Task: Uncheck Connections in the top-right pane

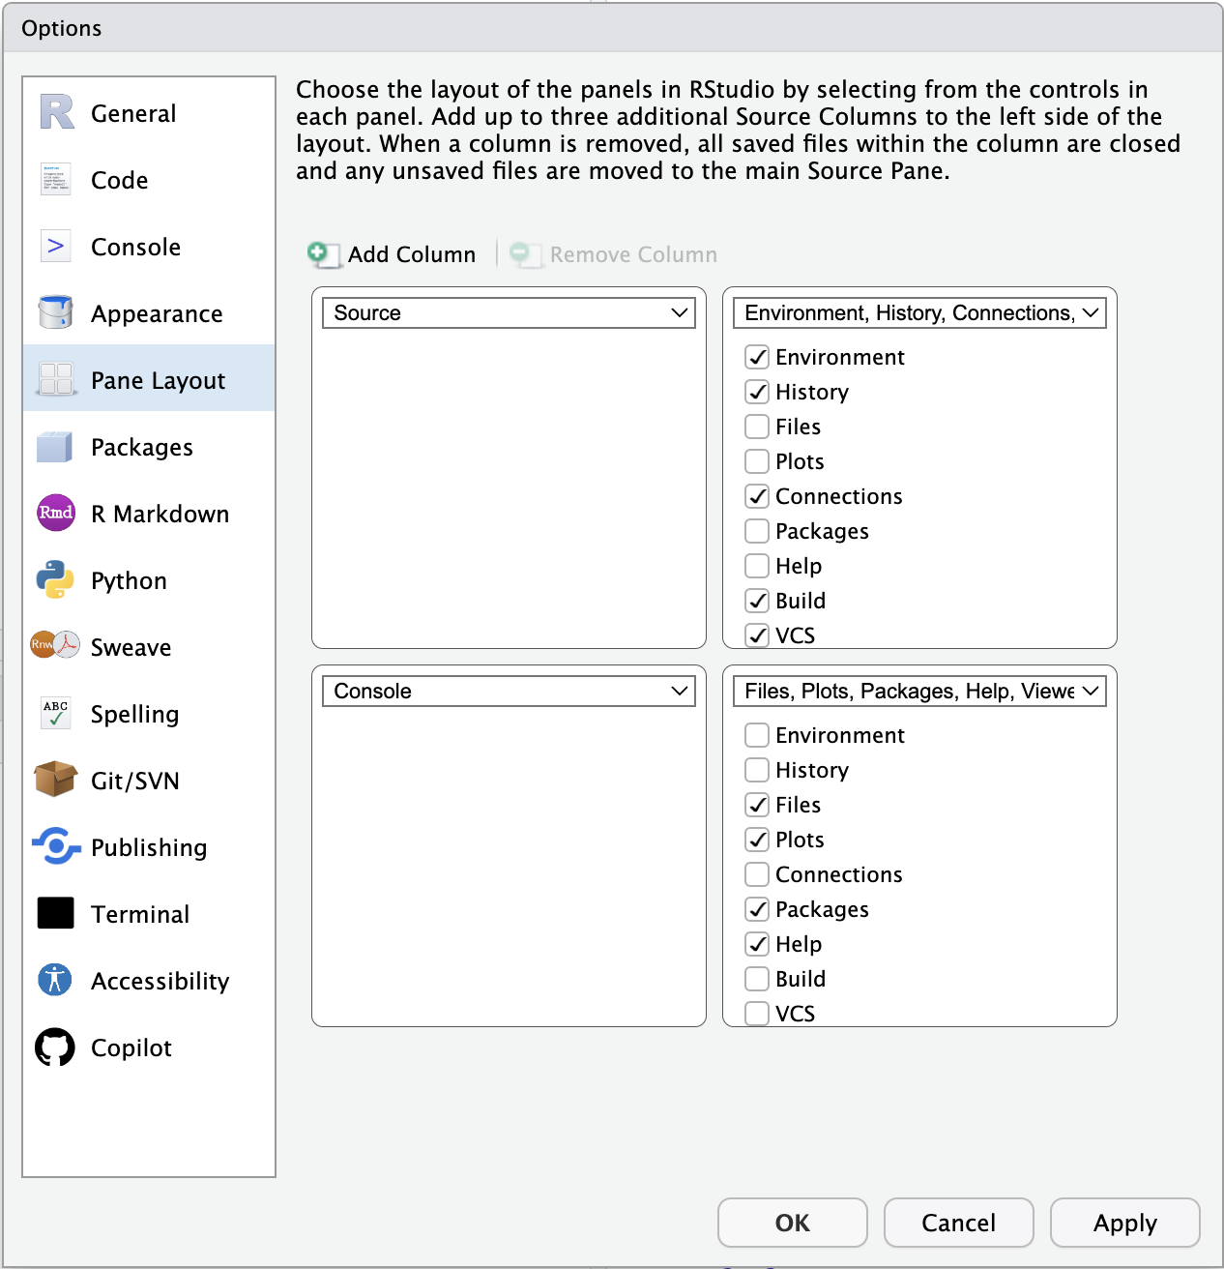Action: 757,496
